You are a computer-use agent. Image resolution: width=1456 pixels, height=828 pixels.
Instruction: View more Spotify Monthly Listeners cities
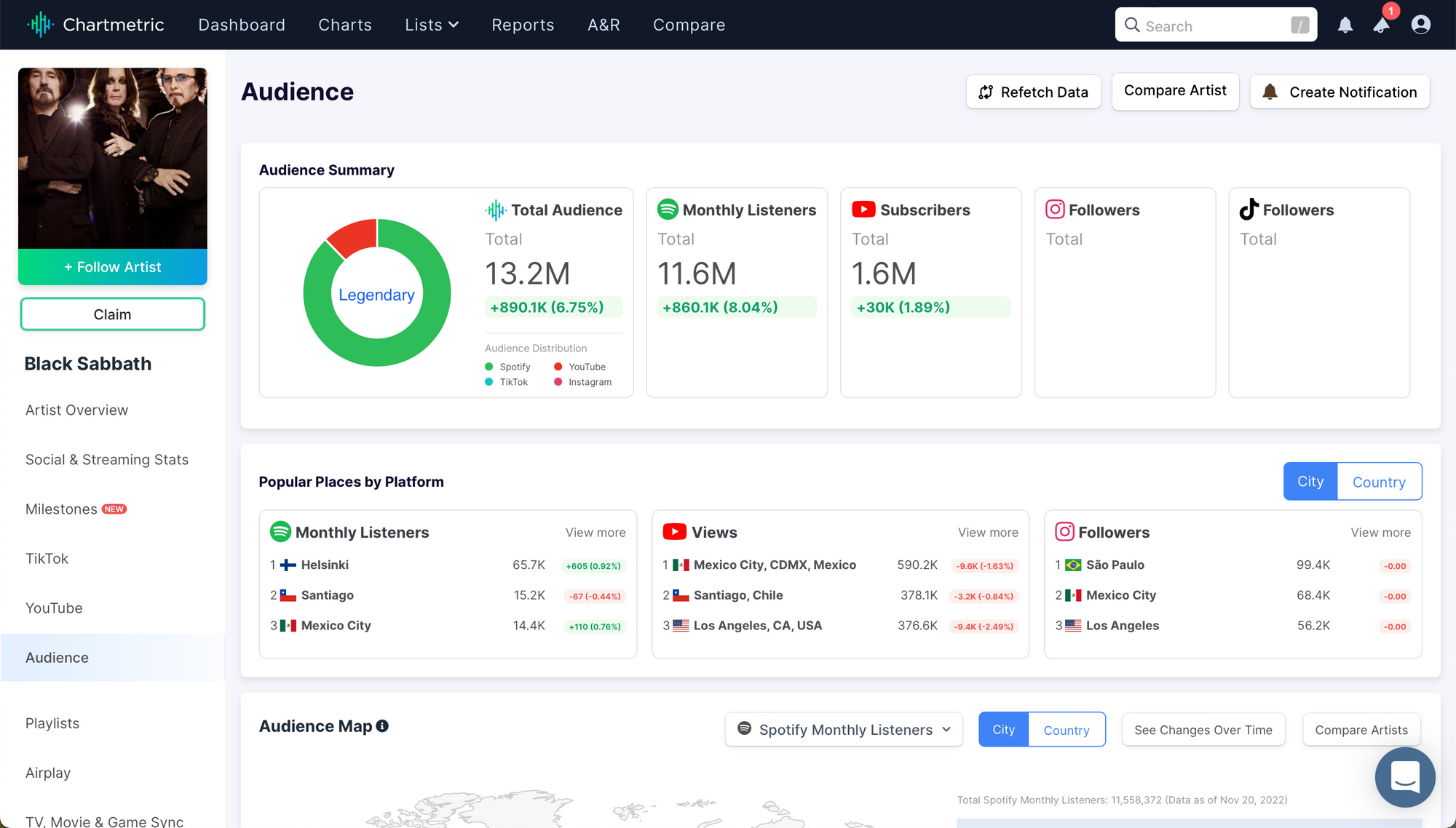pos(595,532)
